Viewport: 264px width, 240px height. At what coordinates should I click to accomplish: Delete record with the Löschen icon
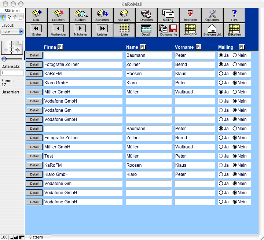pyautogui.click(x=58, y=15)
